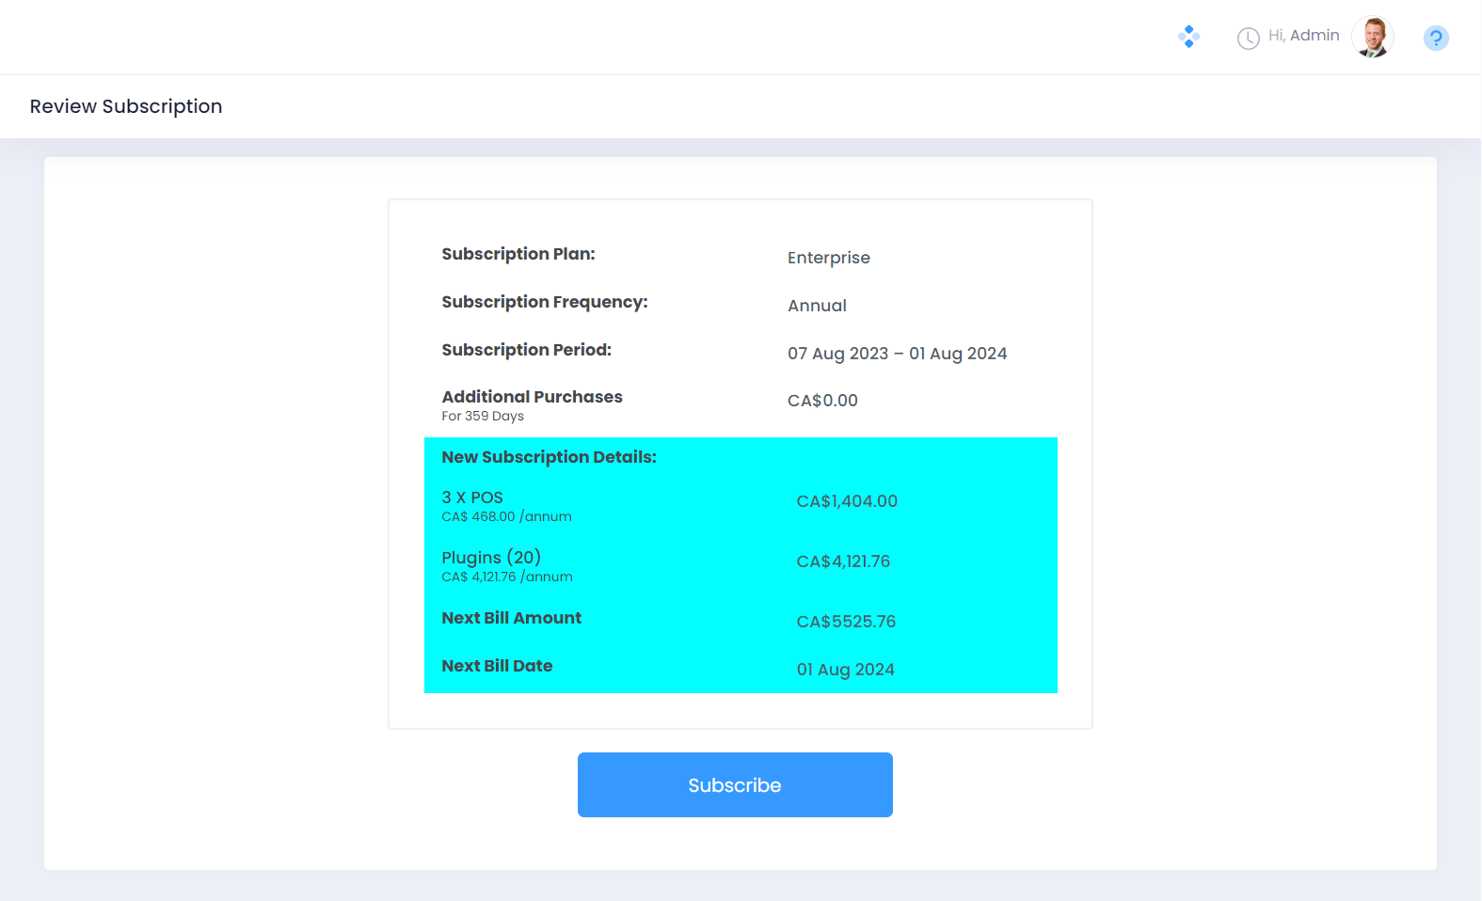Click the Additional Purchases CA$0.00 amount
The image size is (1482, 901).
point(822,401)
